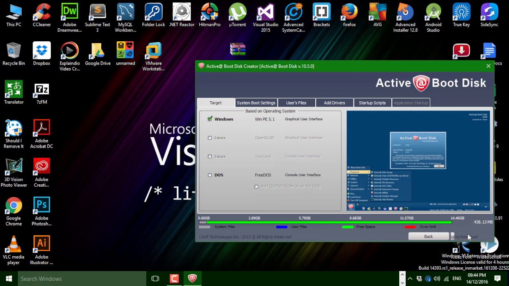The image size is (509, 286).
Task: Open Sublime Text 3 shortcut
Action: [x=97, y=18]
